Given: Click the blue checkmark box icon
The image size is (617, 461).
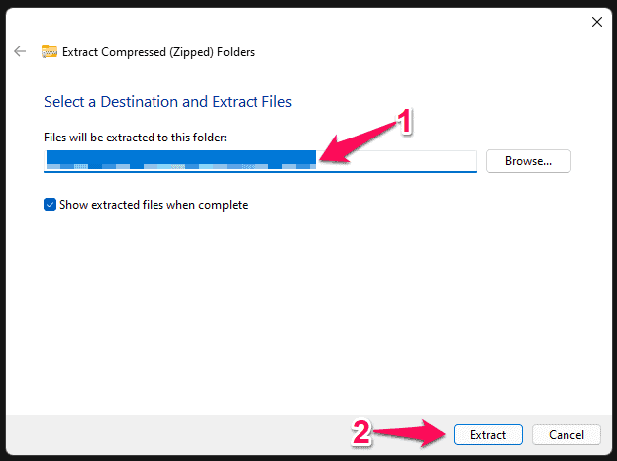Looking at the screenshot, I should pyautogui.click(x=50, y=205).
